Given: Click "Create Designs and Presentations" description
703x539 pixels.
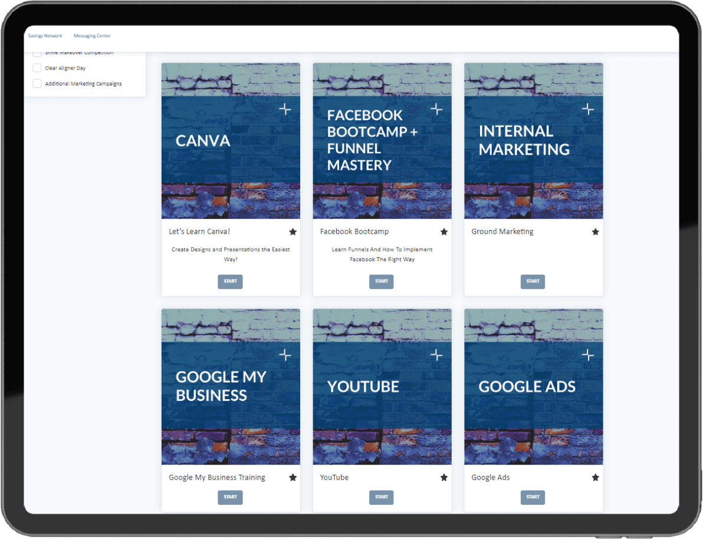Looking at the screenshot, I should click(x=231, y=254).
